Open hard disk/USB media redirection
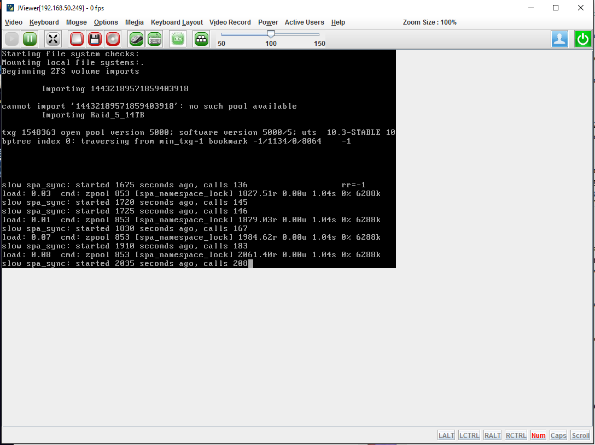This screenshot has height=445, width=595. pos(77,39)
